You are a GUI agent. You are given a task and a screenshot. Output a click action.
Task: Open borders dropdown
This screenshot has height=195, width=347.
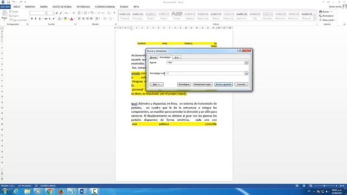pyautogui.click(x=113, y=19)
